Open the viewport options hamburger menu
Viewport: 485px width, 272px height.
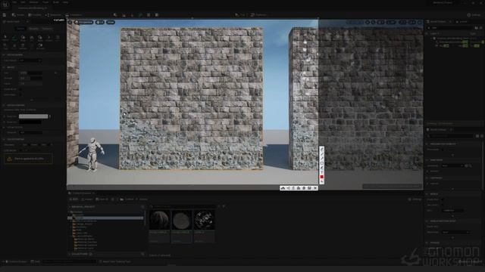(70, 22)
